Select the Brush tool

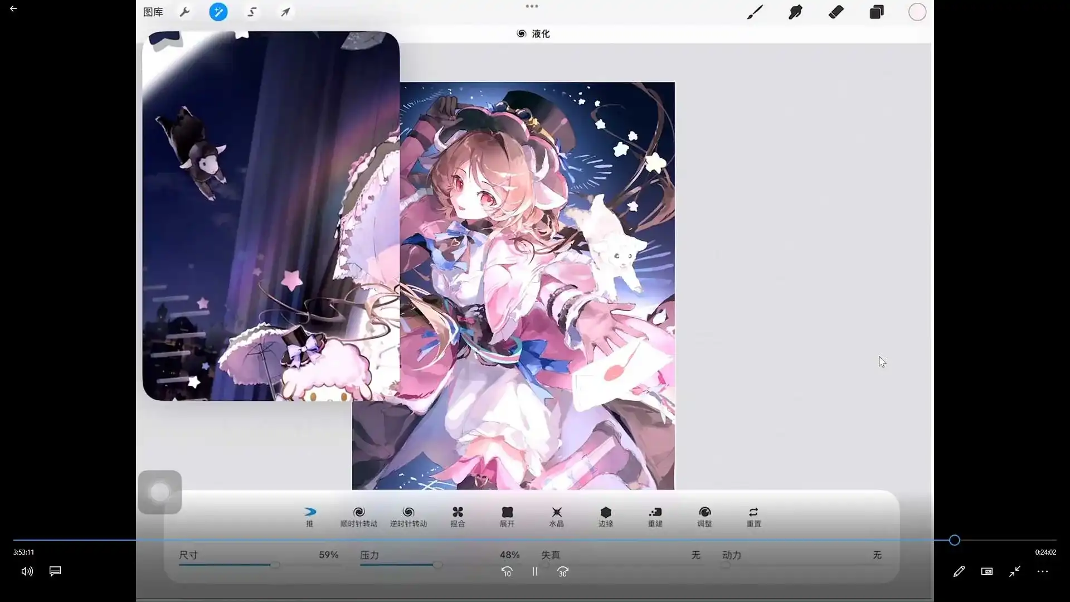point(755,12)
